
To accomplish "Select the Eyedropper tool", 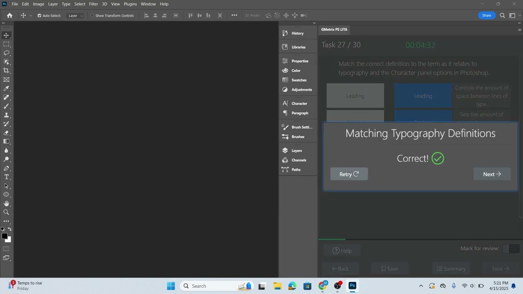I will pyautogui.click(x=6, y=89).
